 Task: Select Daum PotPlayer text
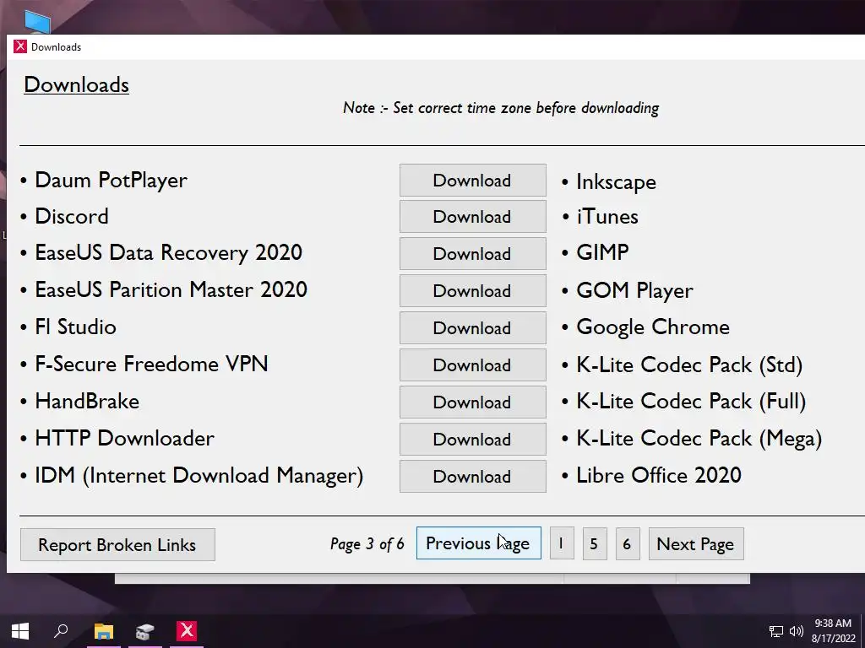pos(111,181)
